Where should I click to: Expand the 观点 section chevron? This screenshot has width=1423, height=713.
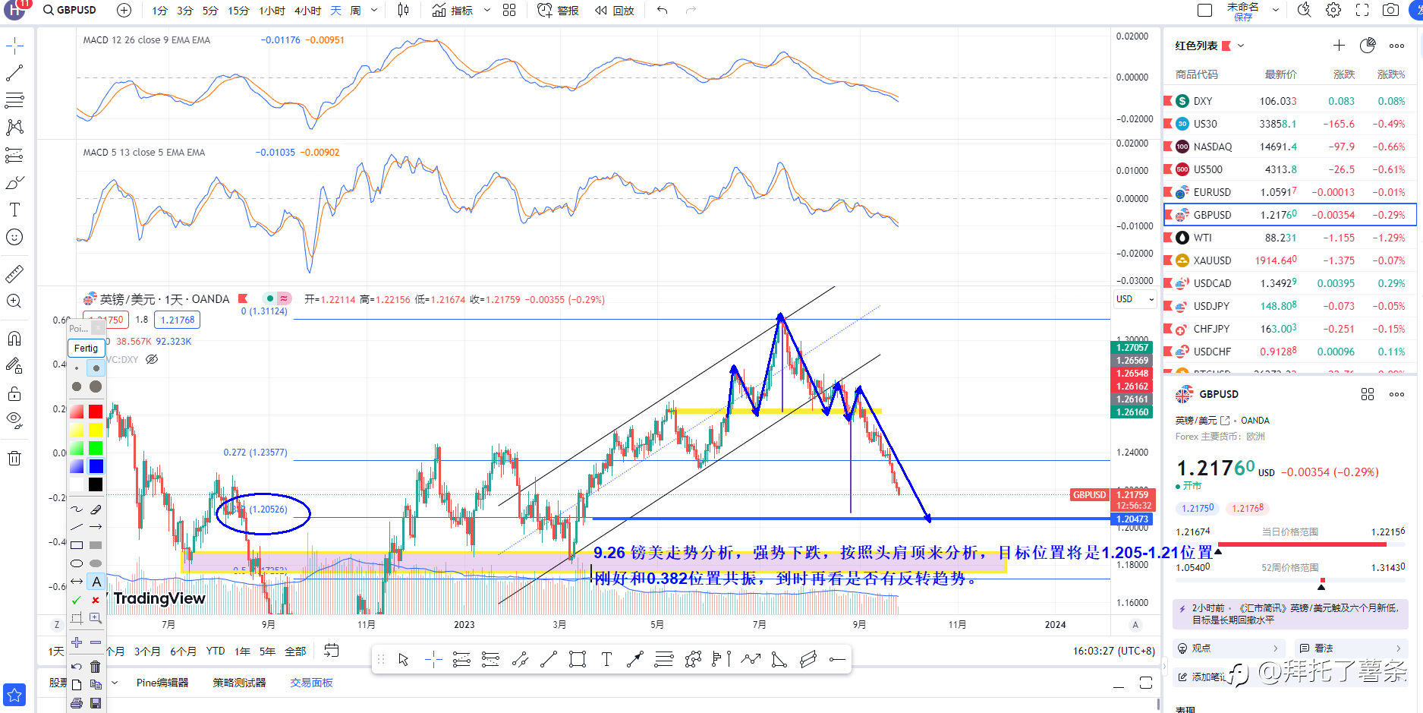coord(1275,648)
